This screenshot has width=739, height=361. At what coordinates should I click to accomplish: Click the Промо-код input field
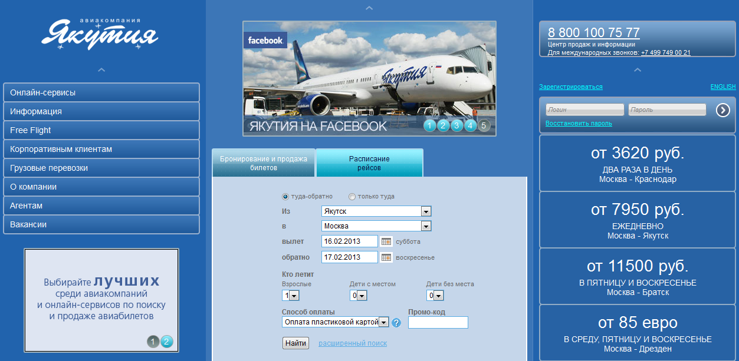pos(438,322)
